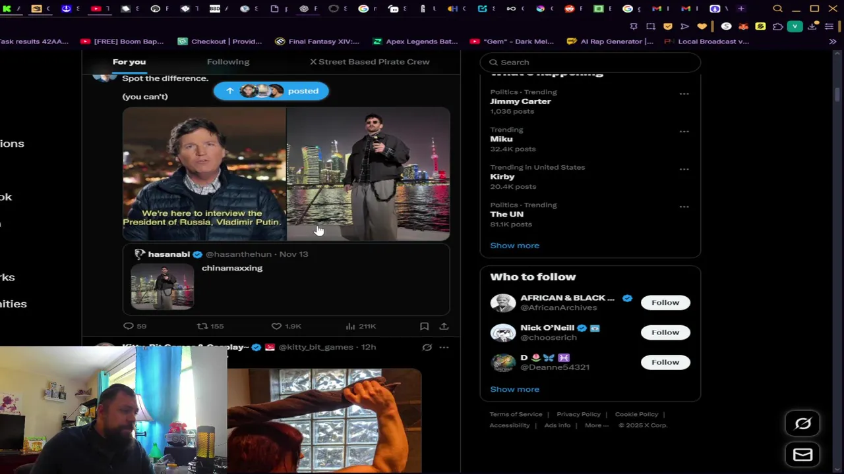Open The UN trending topic
844x474 pixels.
[x=506, y=214]
